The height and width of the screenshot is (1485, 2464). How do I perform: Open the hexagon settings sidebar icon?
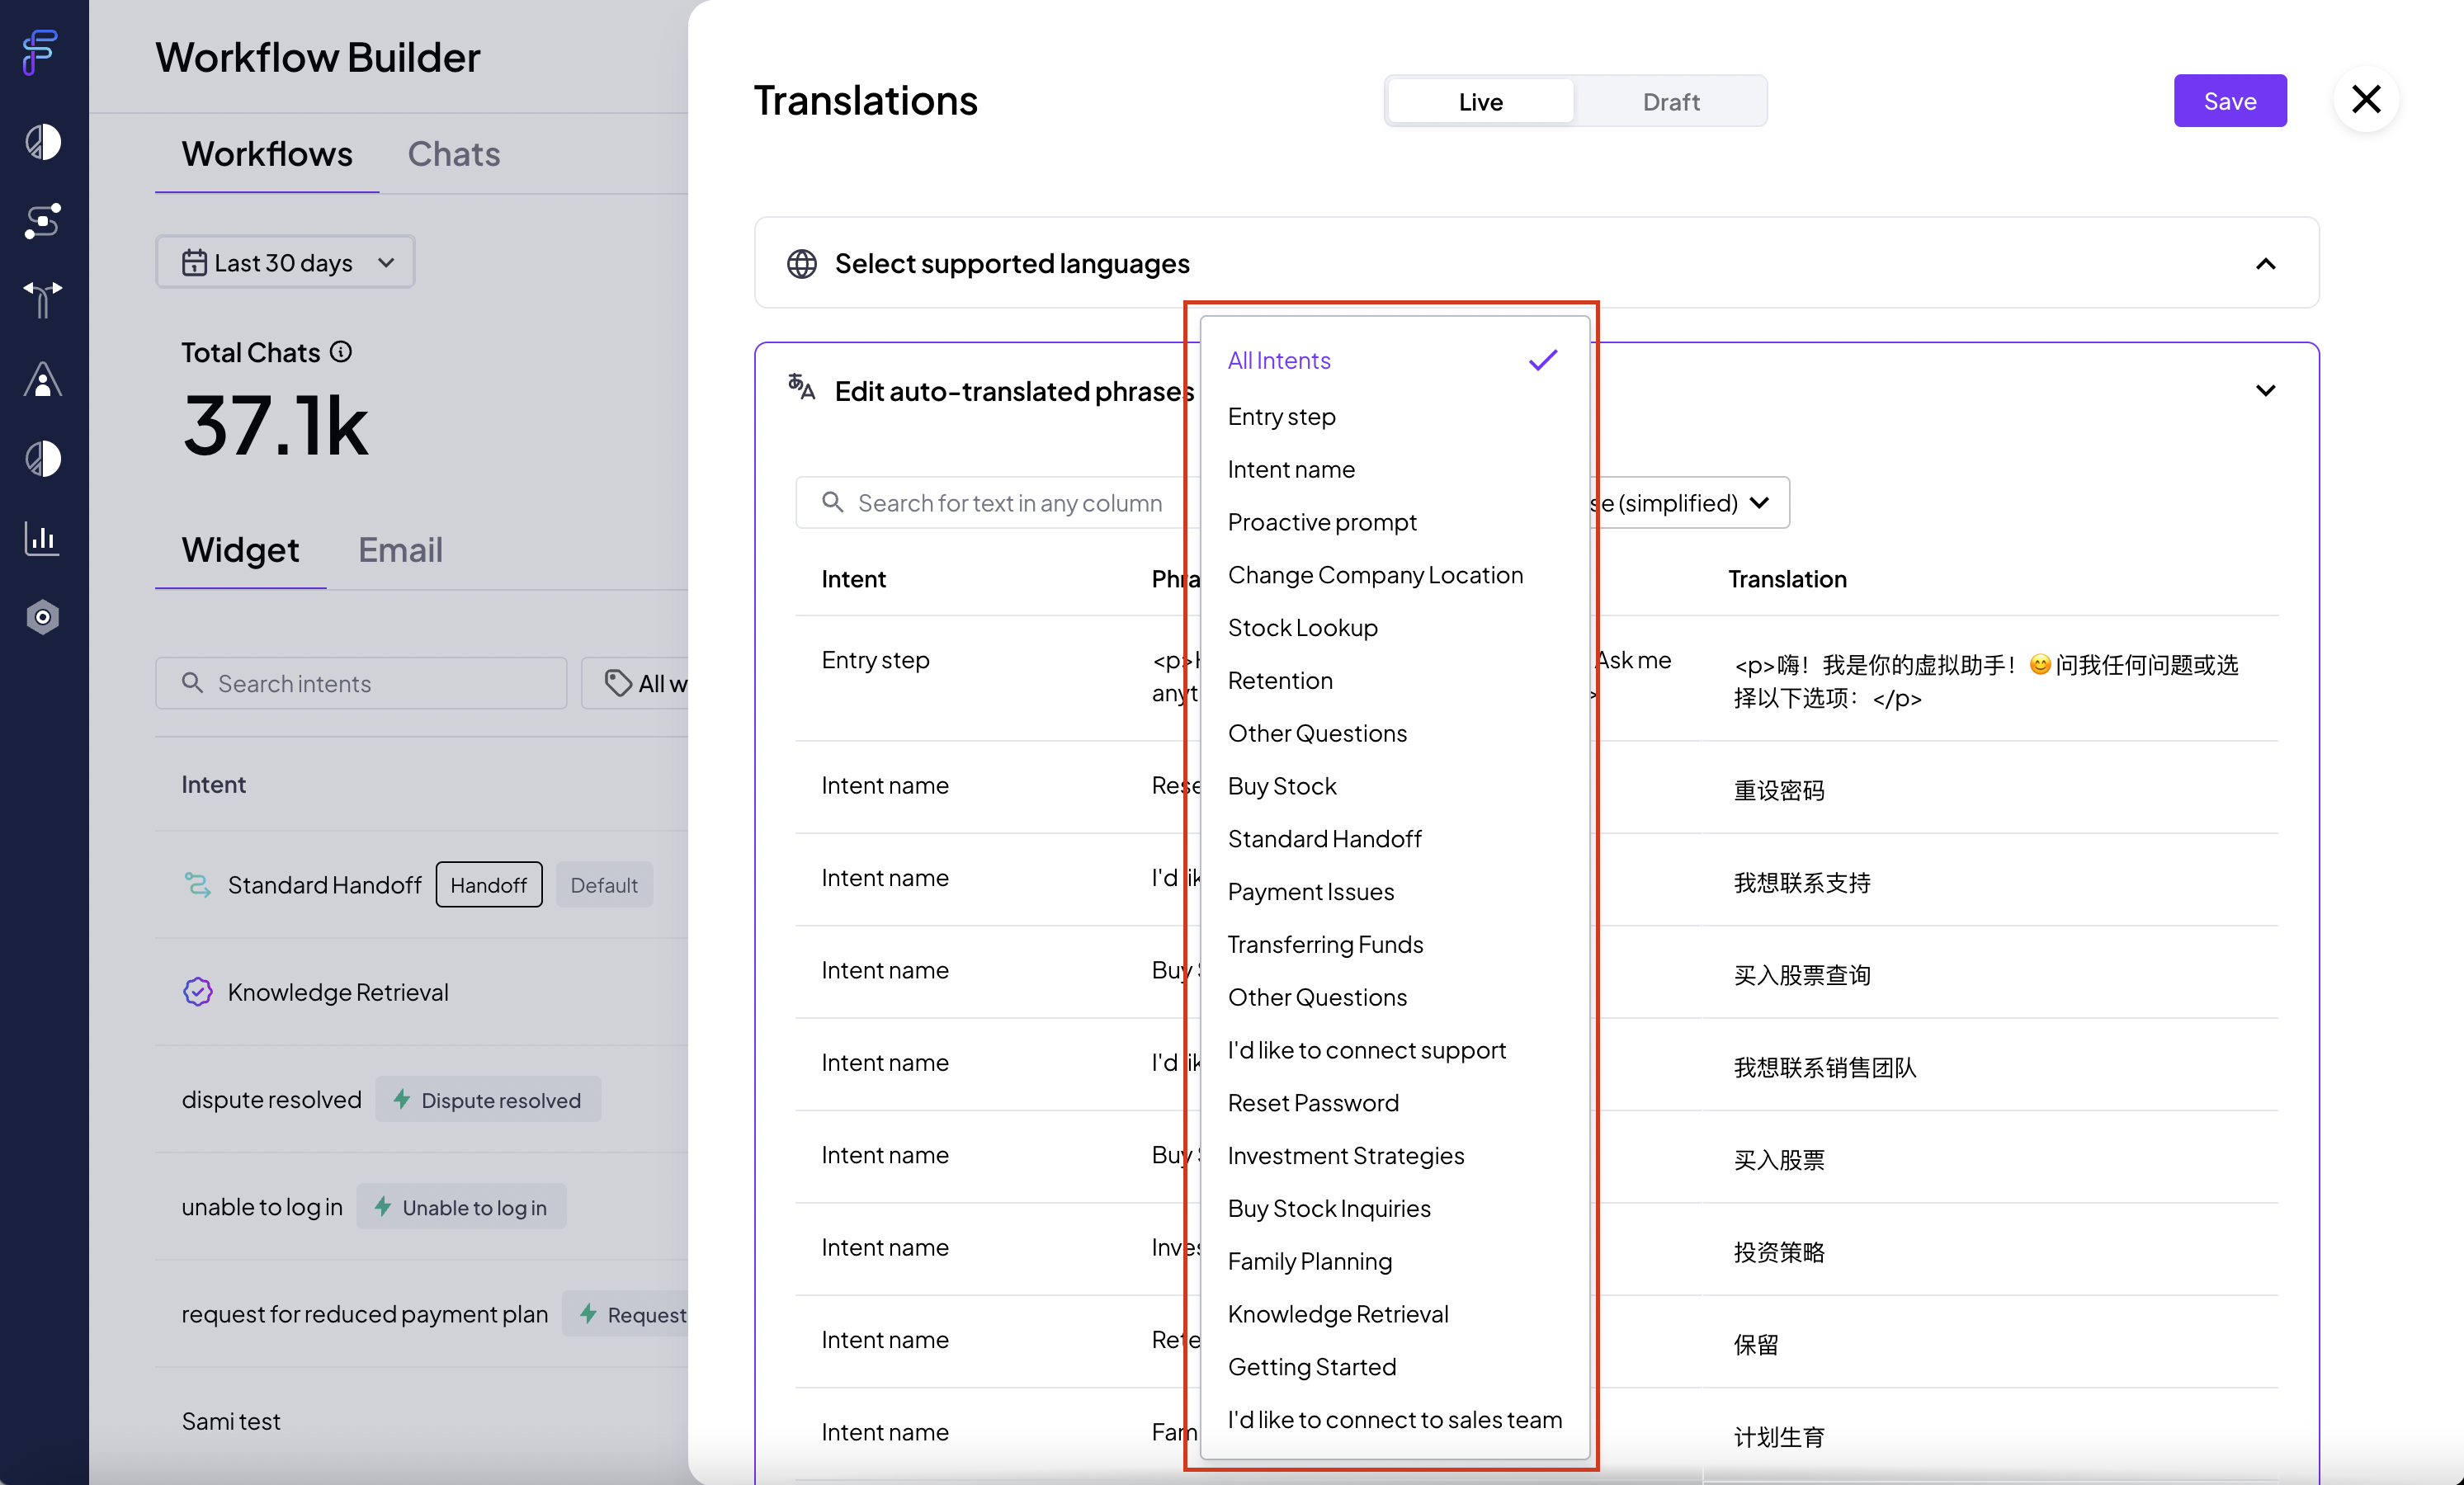point(42,617)
